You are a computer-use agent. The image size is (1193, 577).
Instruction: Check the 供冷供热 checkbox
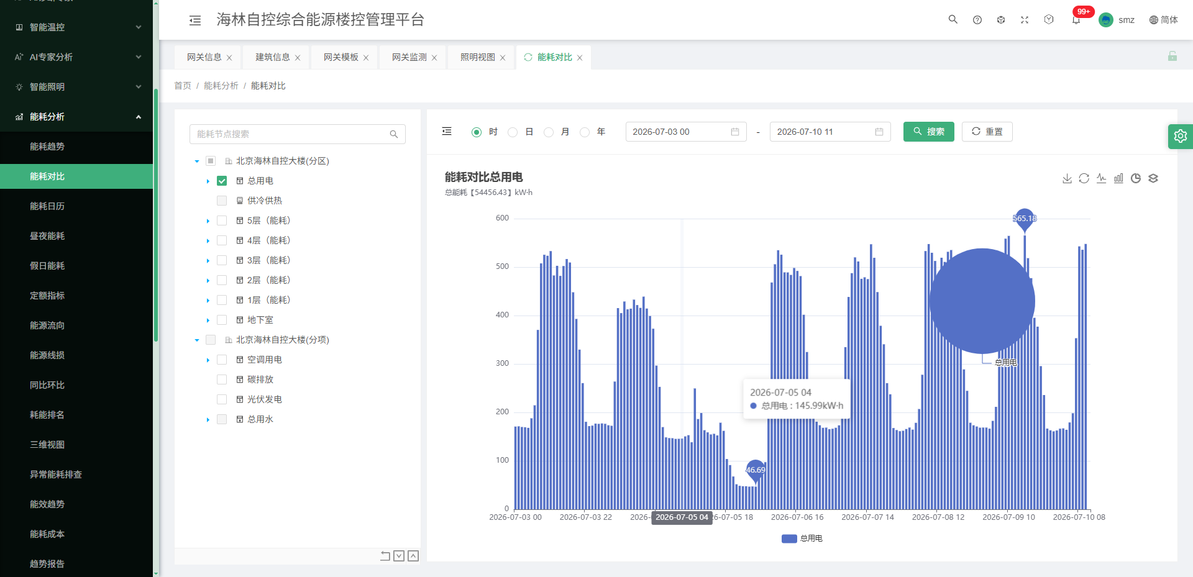click(x=222, y=201)
